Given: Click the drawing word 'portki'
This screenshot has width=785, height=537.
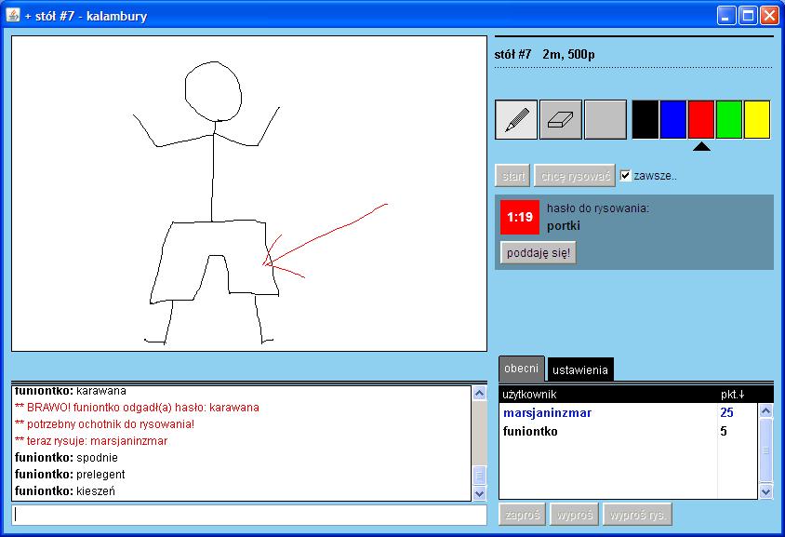Looking at the screenshot, I should [x=564, y=226].
